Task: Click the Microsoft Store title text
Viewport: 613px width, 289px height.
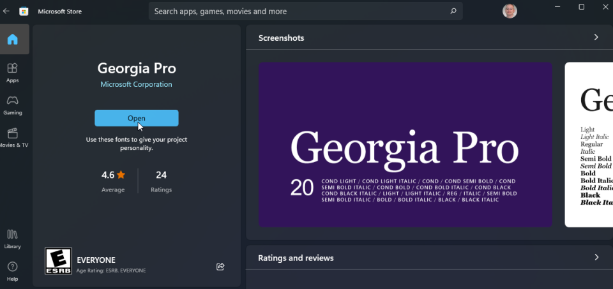Action: click(x=60, y=11)
